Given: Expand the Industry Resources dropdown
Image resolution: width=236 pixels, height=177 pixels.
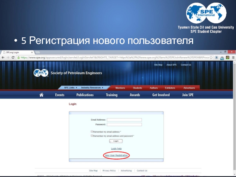Looking at the screenshot, I should pos(92,88).
